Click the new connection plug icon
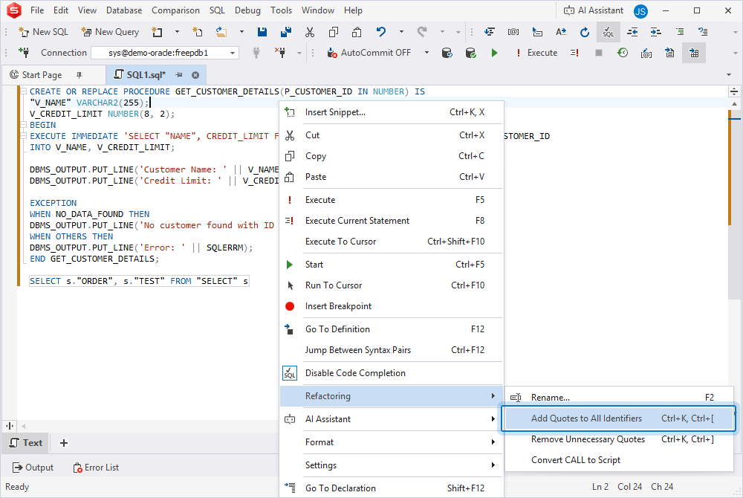This screenshot has height=498, width=743. coord(24,52)
